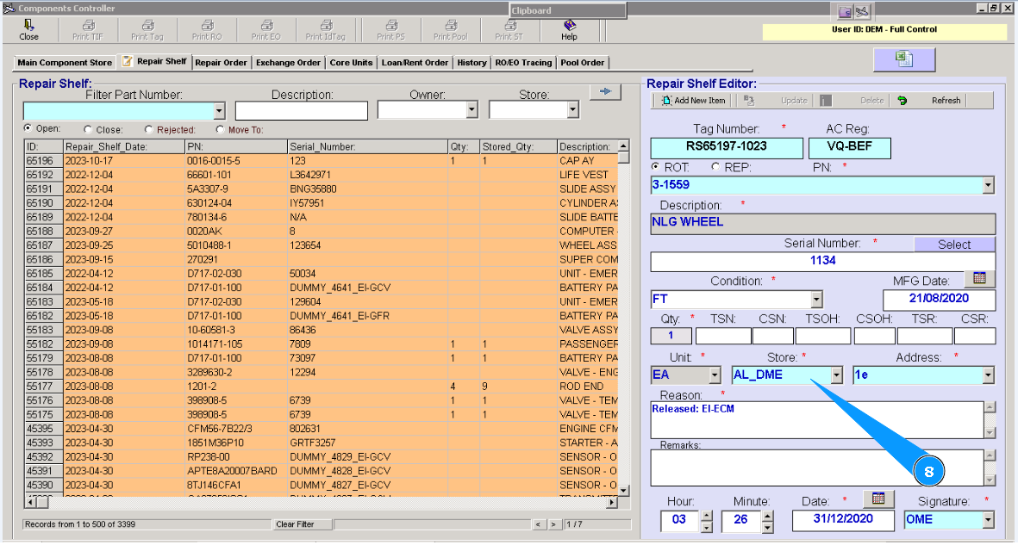Screen dimensions: 1018x545
Task: Switch to the Repair Order tab
Action: pos(222,62)
